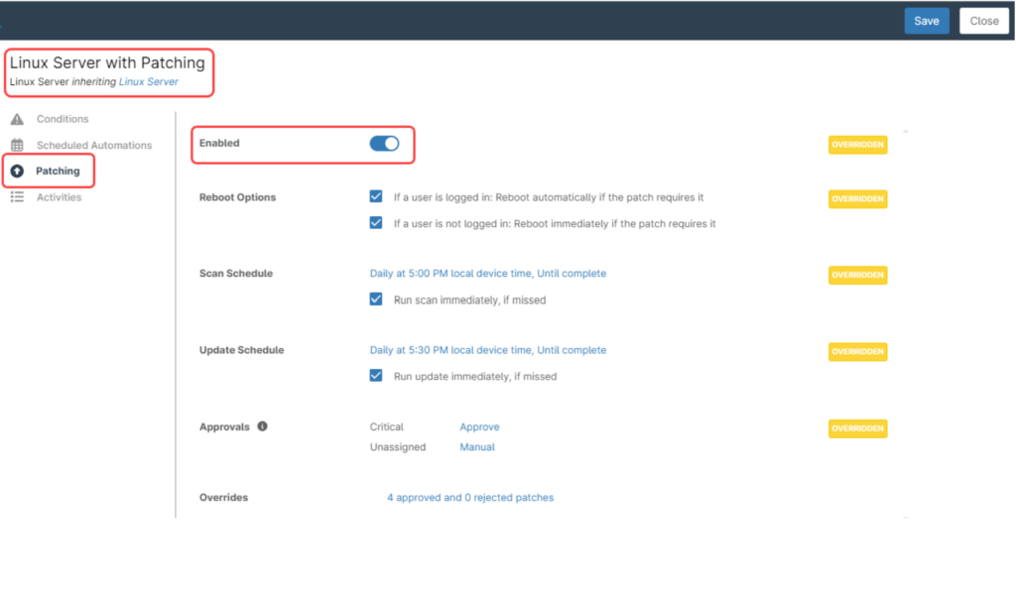The image size is (1016, 598).
Task: Open the Conditions tab
Action: 63,119
